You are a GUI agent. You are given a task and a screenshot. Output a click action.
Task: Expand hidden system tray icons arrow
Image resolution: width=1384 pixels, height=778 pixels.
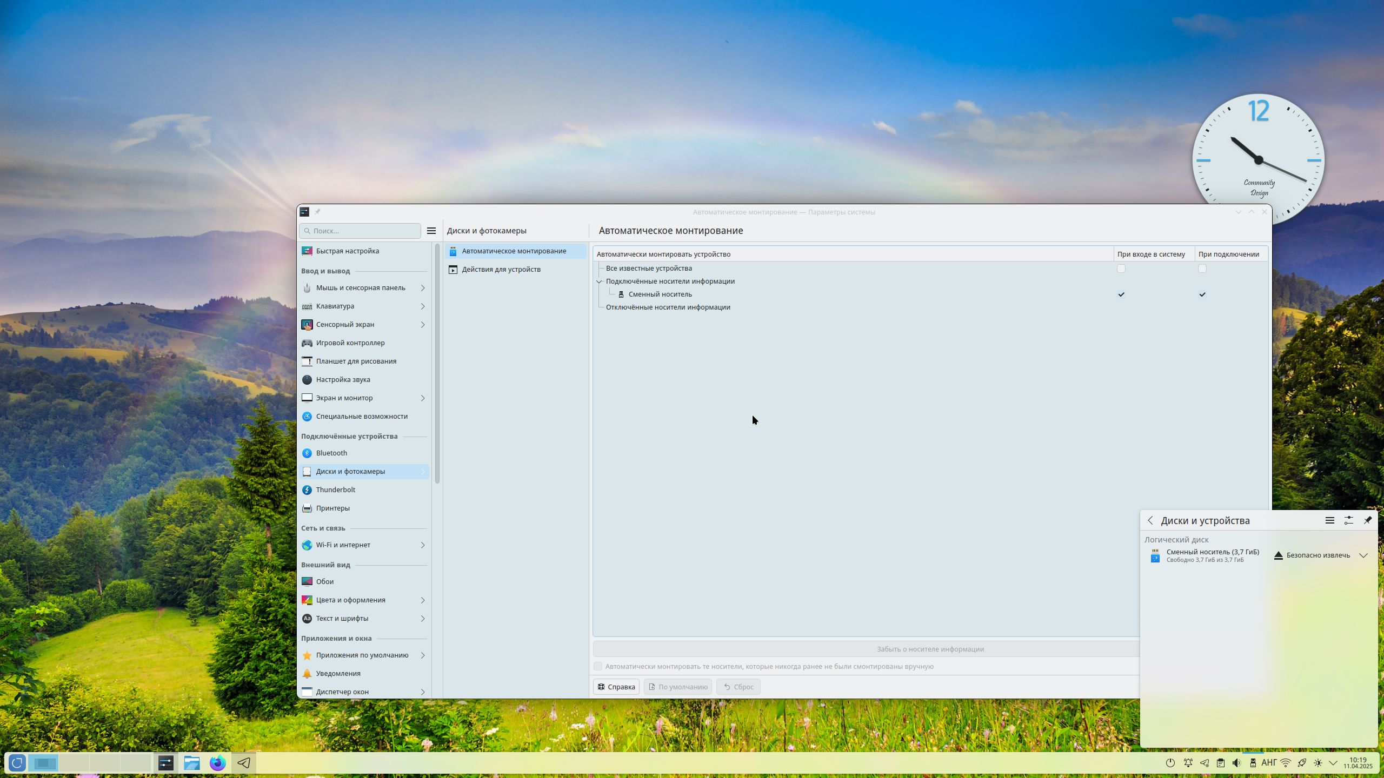click(x=1333, y=763)
